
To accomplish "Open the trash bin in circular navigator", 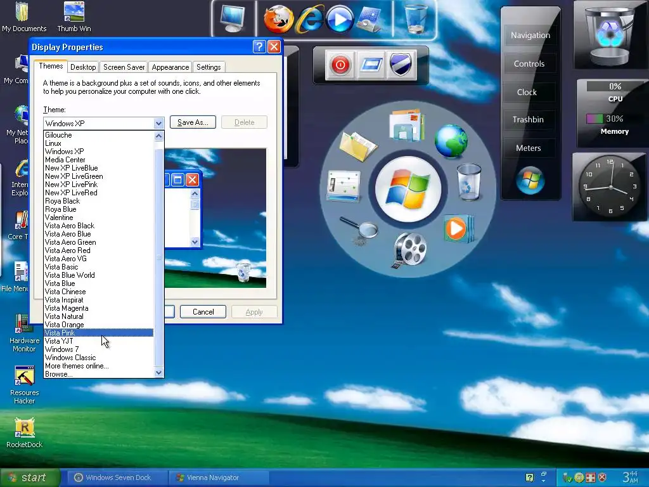I will (469, 182).
